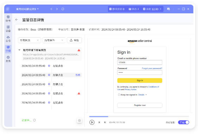
Task: Click the red warning icon on the fourth 左键点击 event
Action: coord(79,93)
